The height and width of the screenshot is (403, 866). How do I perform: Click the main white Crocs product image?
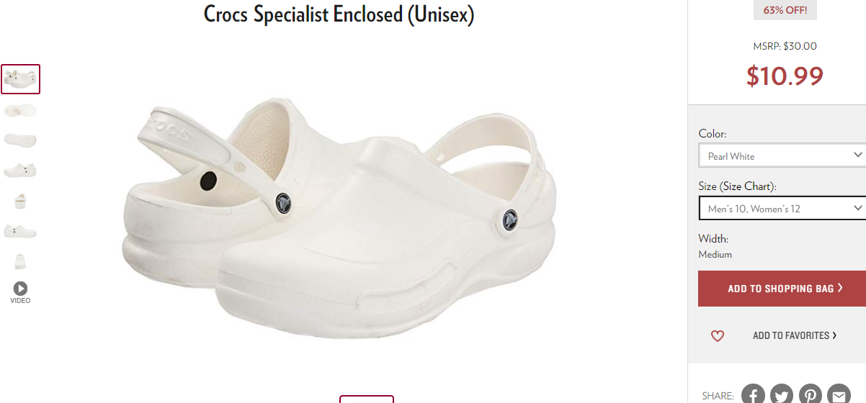339,215
